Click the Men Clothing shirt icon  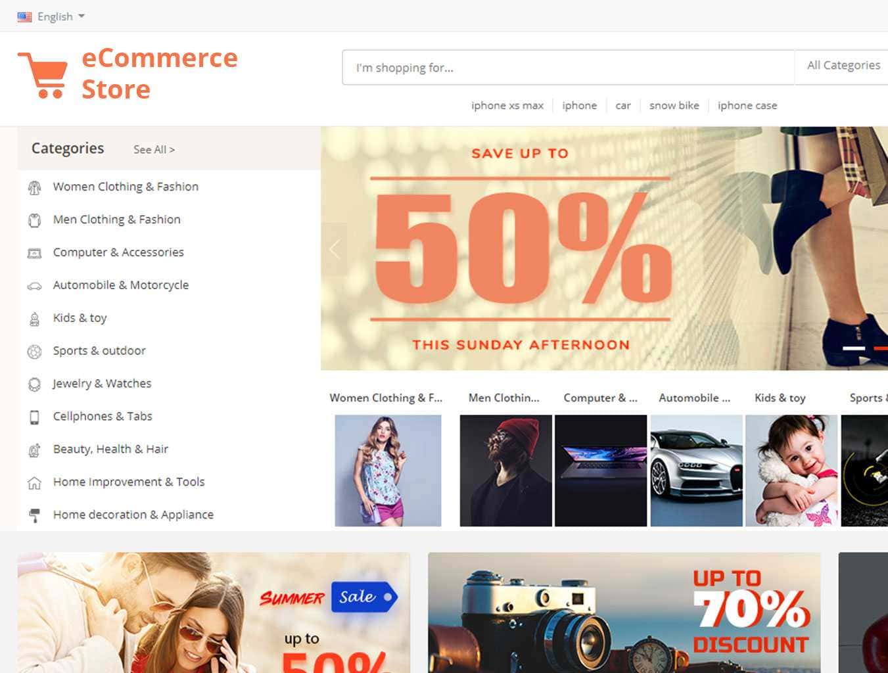coord(34,220)
